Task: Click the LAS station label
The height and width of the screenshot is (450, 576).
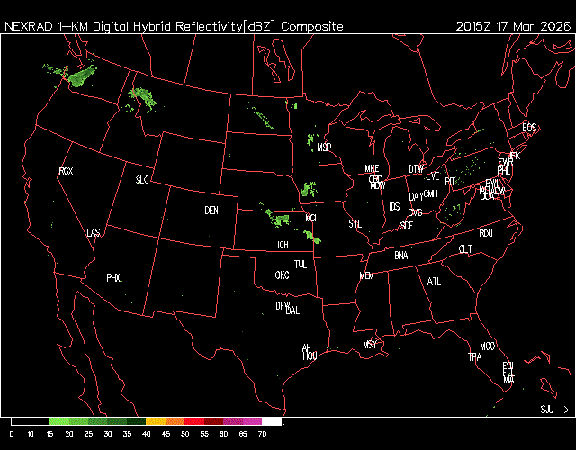Action: pos(94,233)
